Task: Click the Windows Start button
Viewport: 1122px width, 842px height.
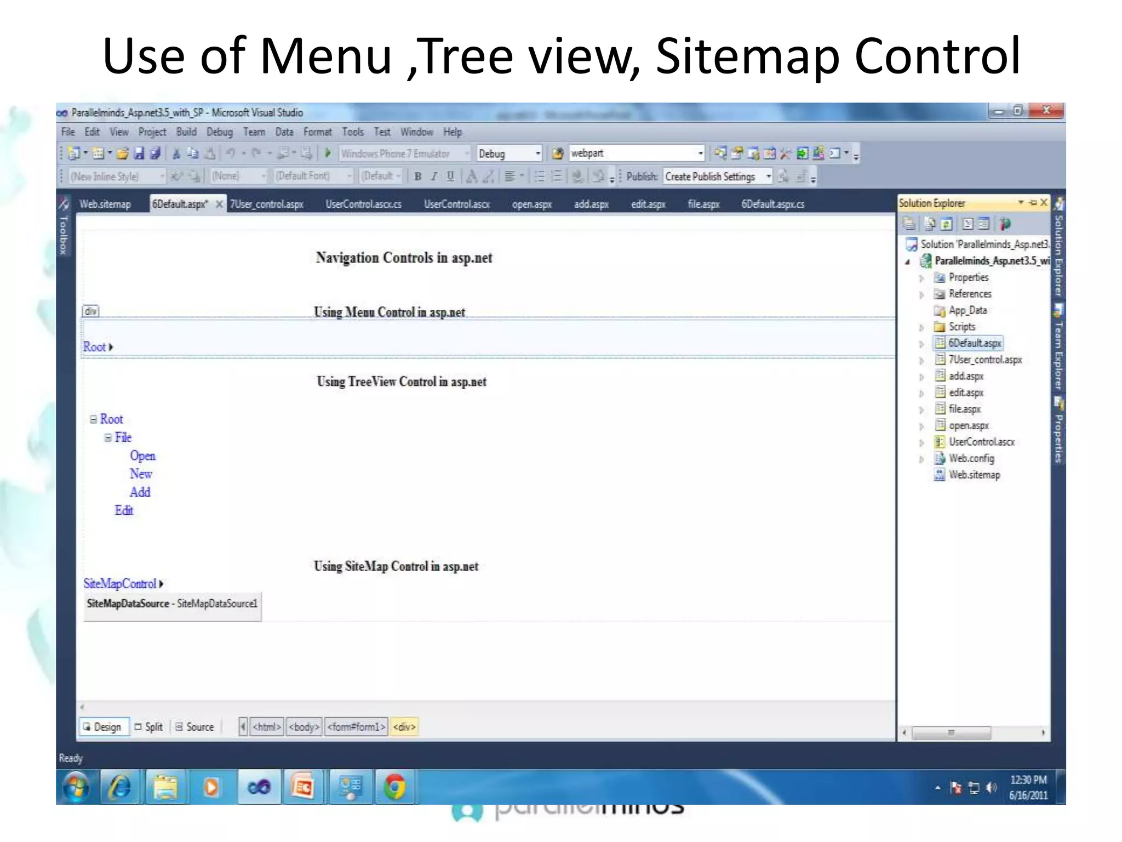Action: [77, 787]
